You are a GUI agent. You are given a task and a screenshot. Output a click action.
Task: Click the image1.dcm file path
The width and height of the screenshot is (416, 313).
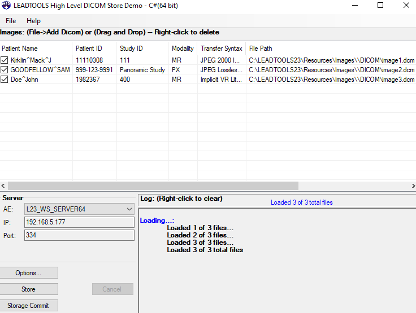click(332, 60)
